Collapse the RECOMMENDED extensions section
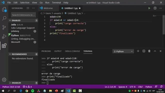This screenshot has width=165, height=93. (23, 54)
